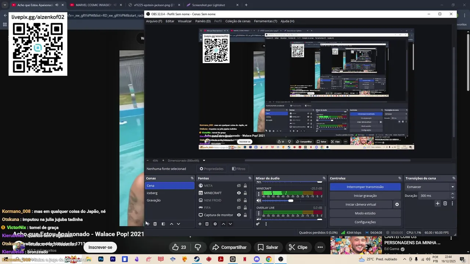
Task: Pop out the Controles dock panel
Action: tap(399, 178)
